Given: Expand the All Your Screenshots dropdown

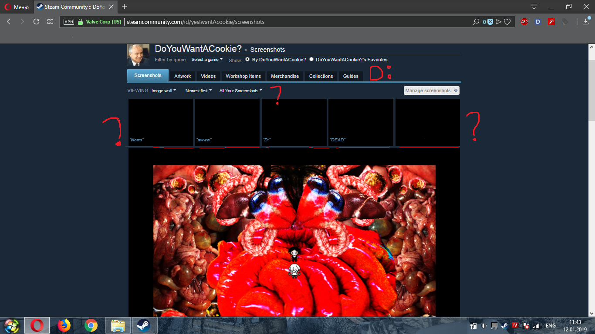Looking at the screenshot, I should [x=241, y=91].
